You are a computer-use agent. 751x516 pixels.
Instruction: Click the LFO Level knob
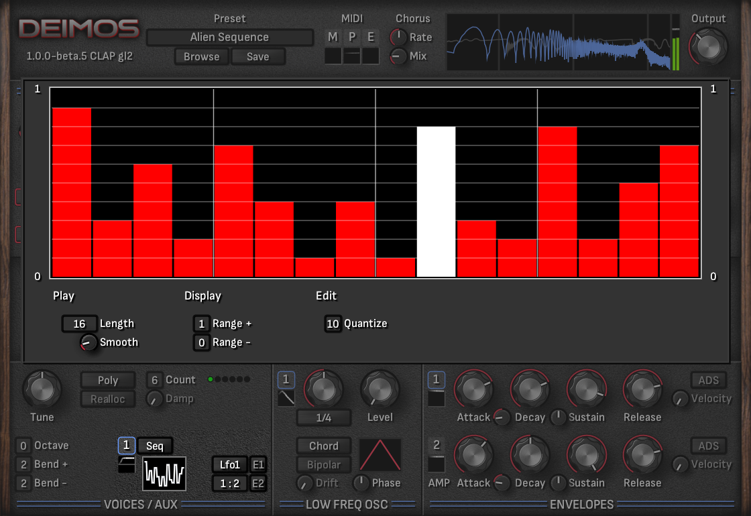point(380,389)
